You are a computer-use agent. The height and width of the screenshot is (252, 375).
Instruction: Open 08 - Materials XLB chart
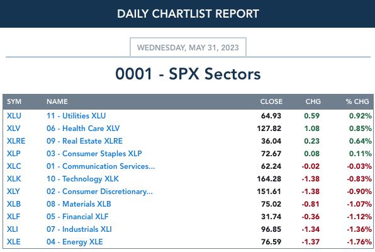click(x=79, y=204)
